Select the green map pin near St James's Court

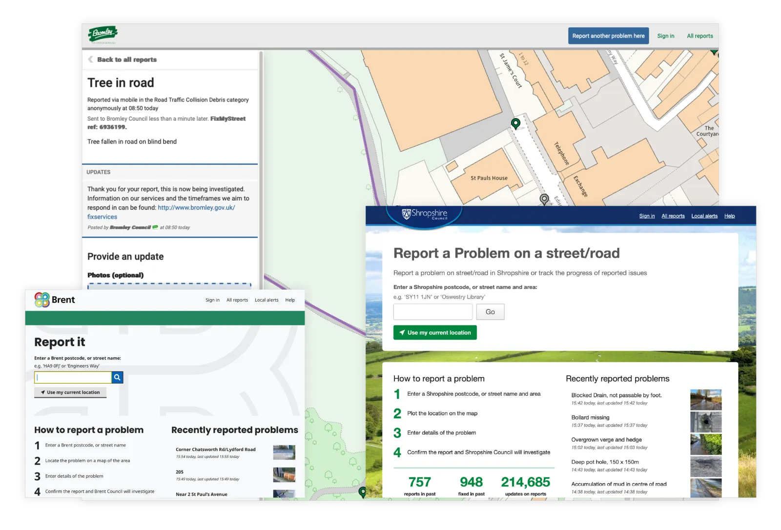[515, 123]
